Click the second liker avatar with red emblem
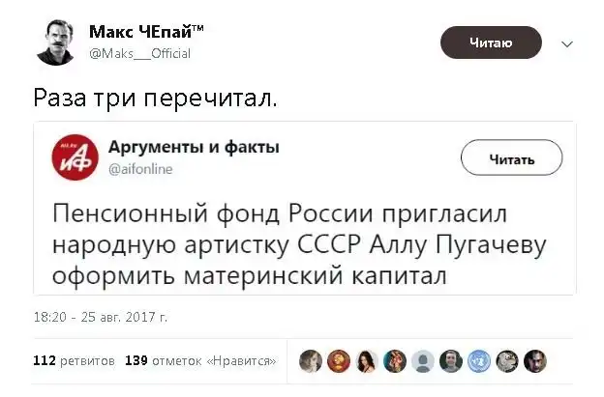Viewport: 604px width, 397px height. 339,361
